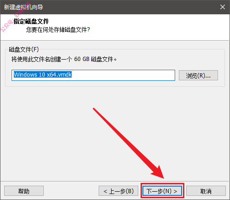Click the 指定磁盘文件 bold heading
Screen dimensions: 230x200
[31, 21]
